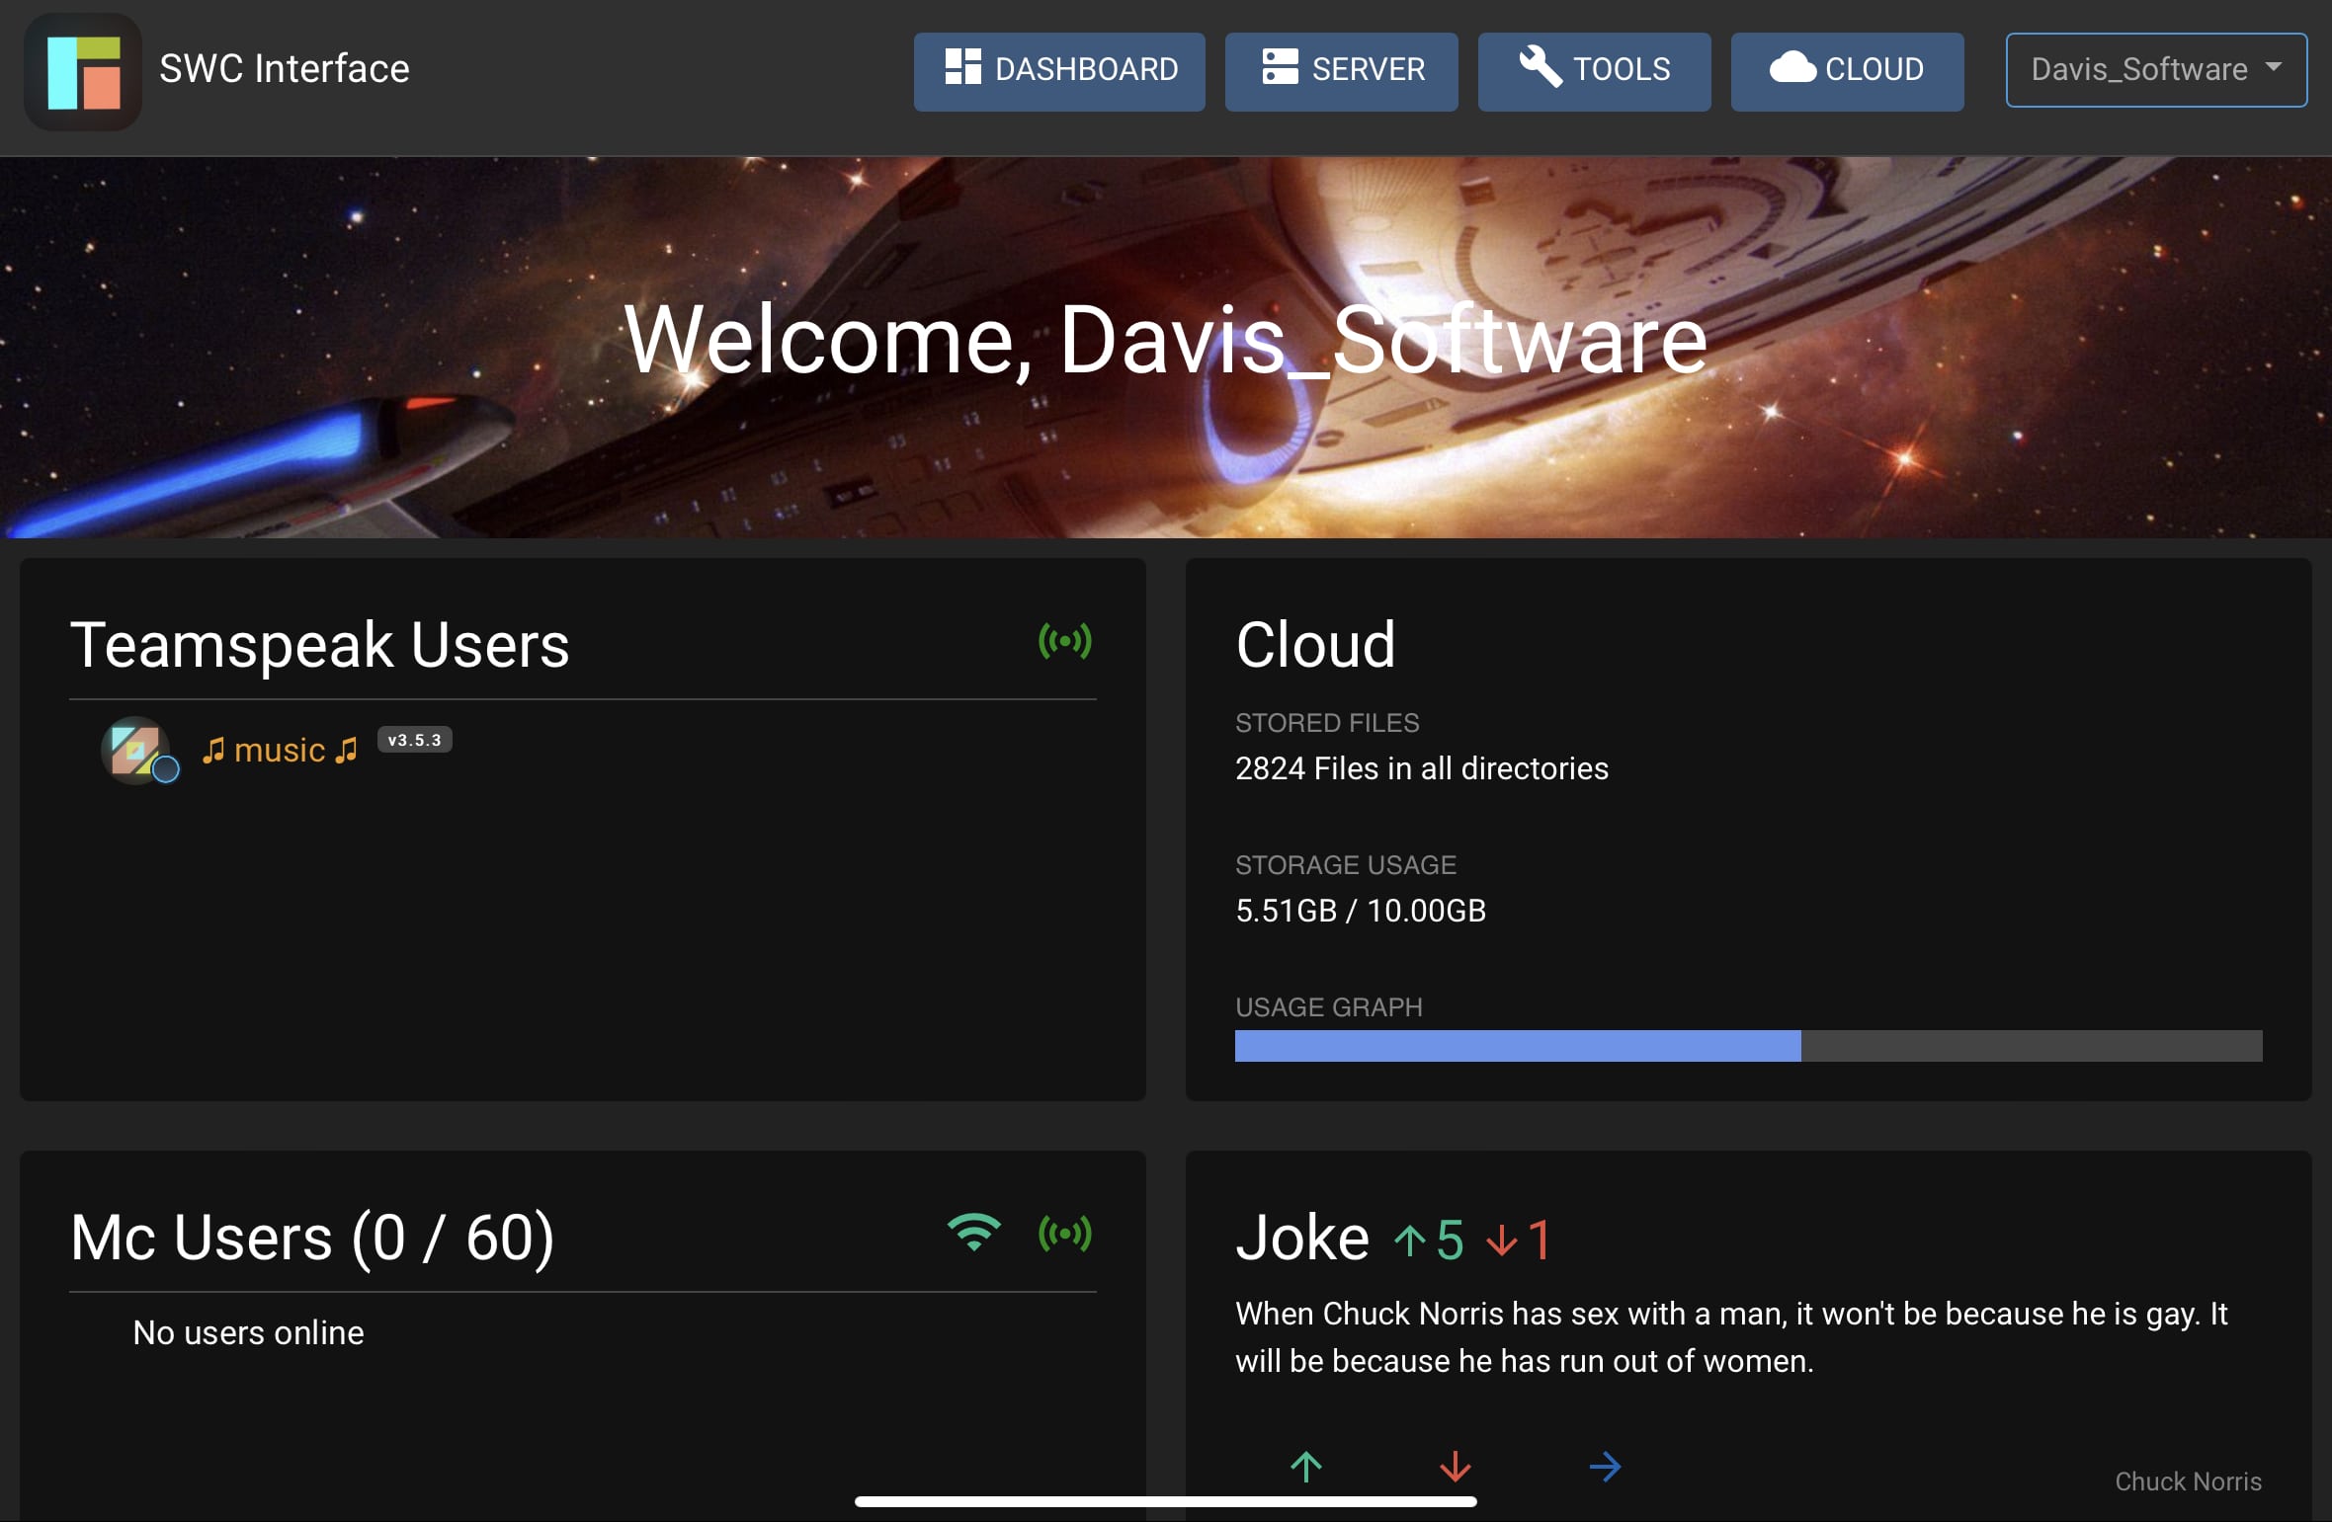This screenshot has width=2332, height=1522.
Task: Switch to the Dashboard section
Action: click(x=1058, y=70)
